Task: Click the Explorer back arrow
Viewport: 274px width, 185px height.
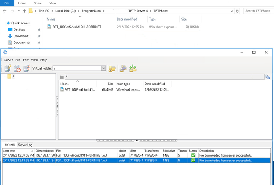Action: tap(5, 11)
